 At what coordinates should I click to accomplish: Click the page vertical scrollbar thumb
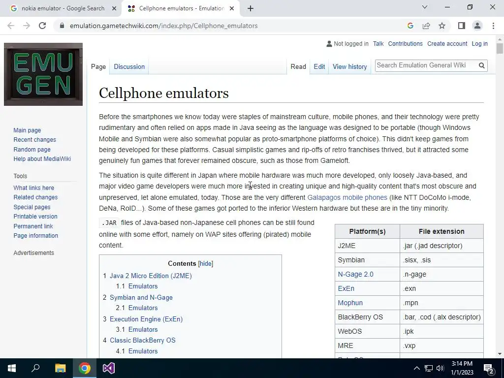pyautogui.click(x=500, y=49)
